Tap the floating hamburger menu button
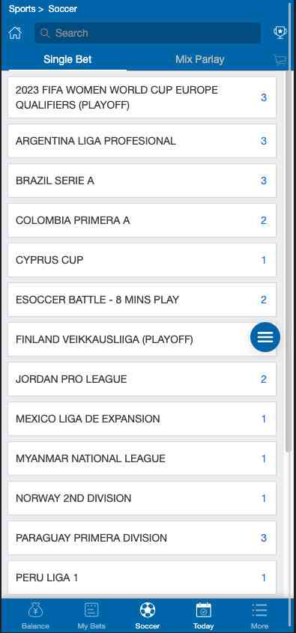Image resolution: width=296 pixels, height=633 pixels. (265, 337)
